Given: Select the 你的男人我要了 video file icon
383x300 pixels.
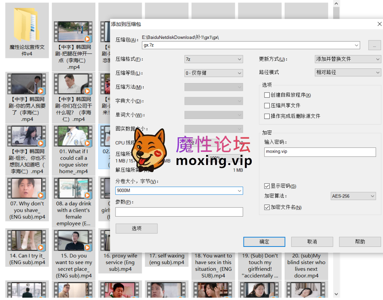Looking at the screenshot, I should pyautogui.click(x=27, y=84).
